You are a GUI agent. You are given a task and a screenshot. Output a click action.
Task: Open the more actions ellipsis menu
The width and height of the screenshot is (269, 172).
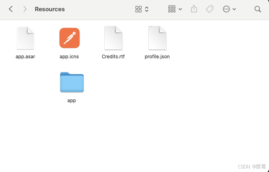229,9
